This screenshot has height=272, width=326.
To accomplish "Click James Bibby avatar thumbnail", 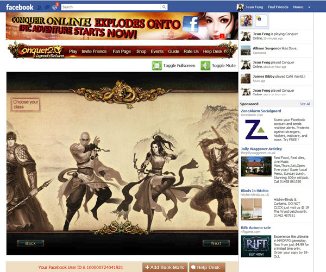I will coord(246,79).
